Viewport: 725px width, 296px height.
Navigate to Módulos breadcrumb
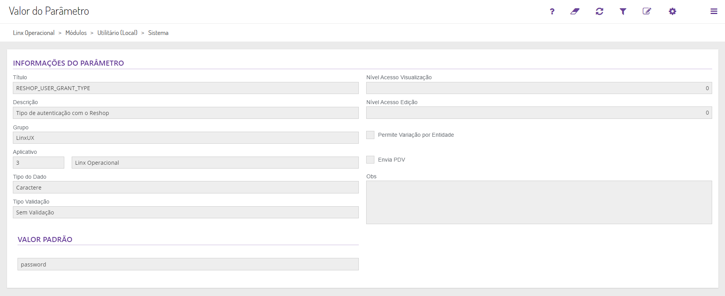click(76, 33)
